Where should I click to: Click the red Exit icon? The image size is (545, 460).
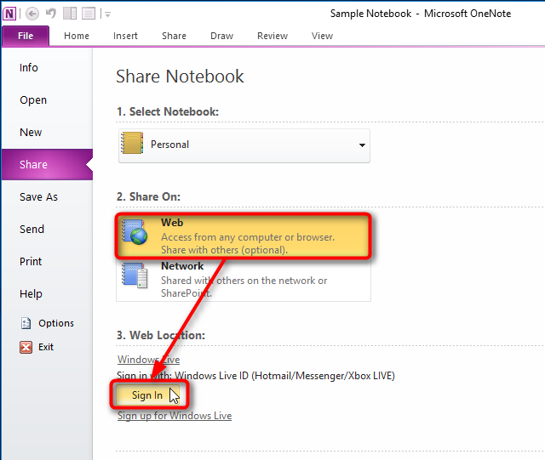[26, 347]
